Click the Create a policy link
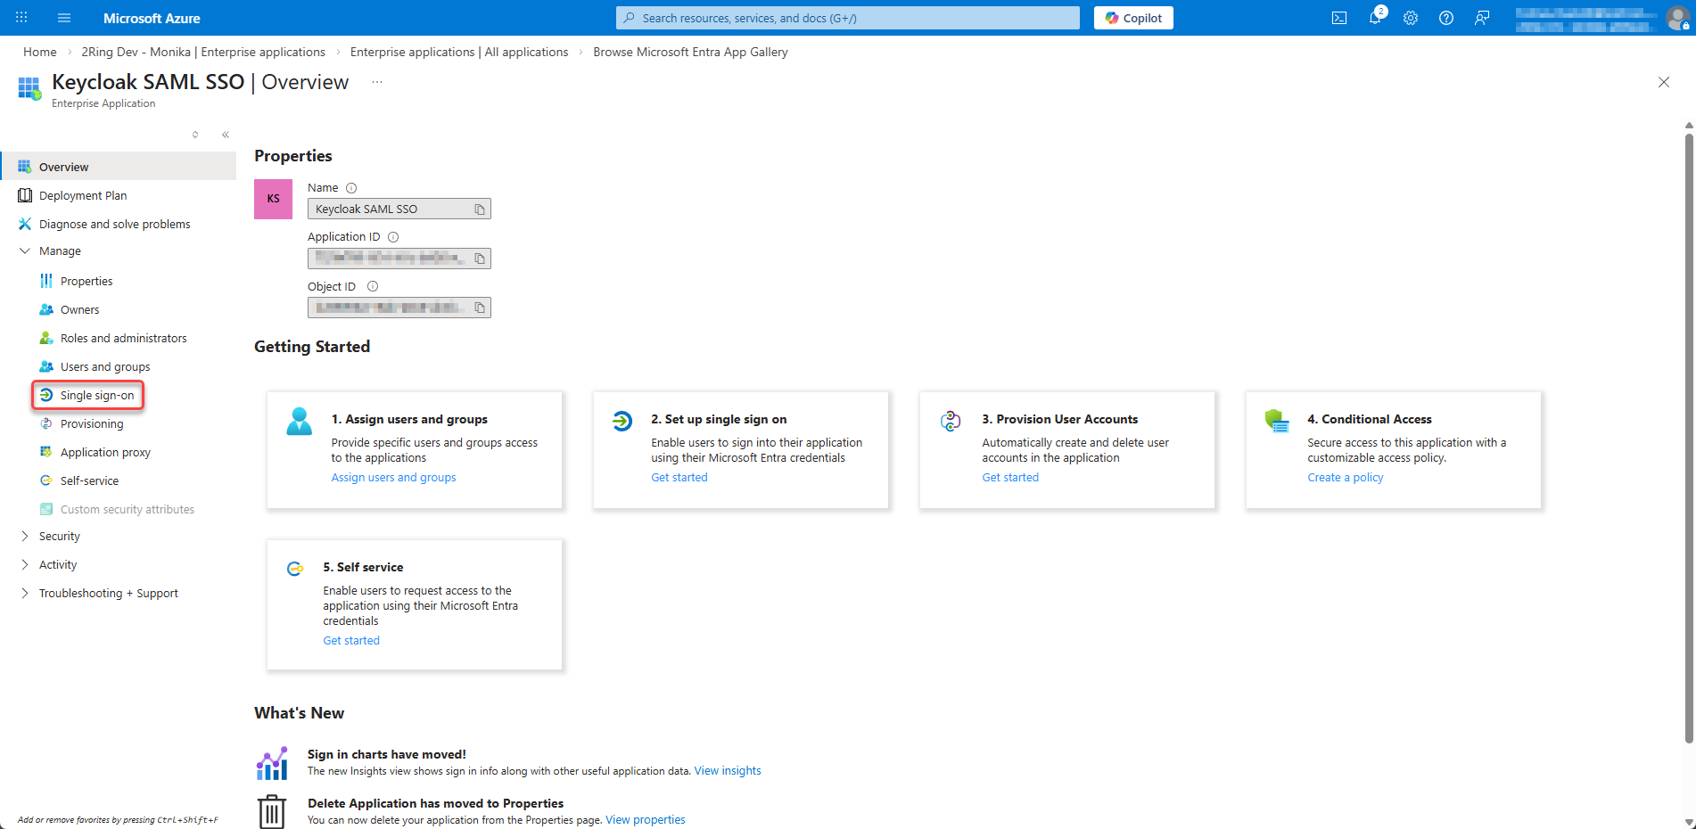The width and height of the screenshot is (1696, 829). (x=1345, y=478)
